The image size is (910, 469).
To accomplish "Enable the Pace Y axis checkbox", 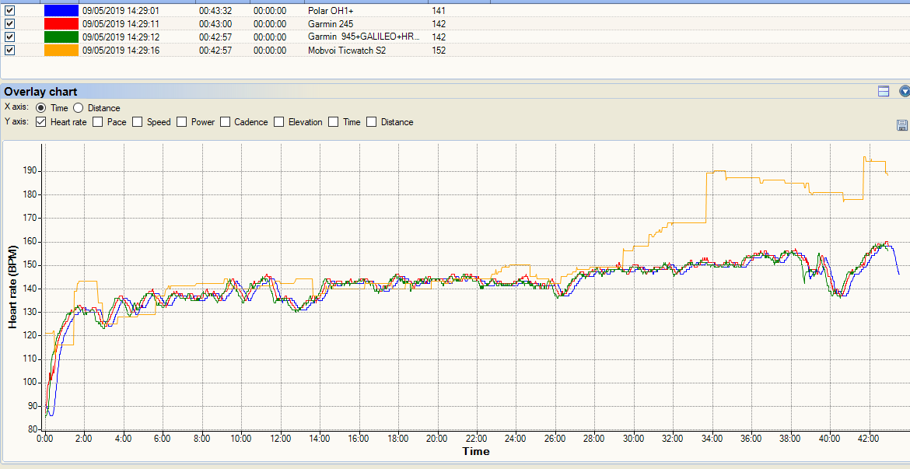I will coord(97,122).
